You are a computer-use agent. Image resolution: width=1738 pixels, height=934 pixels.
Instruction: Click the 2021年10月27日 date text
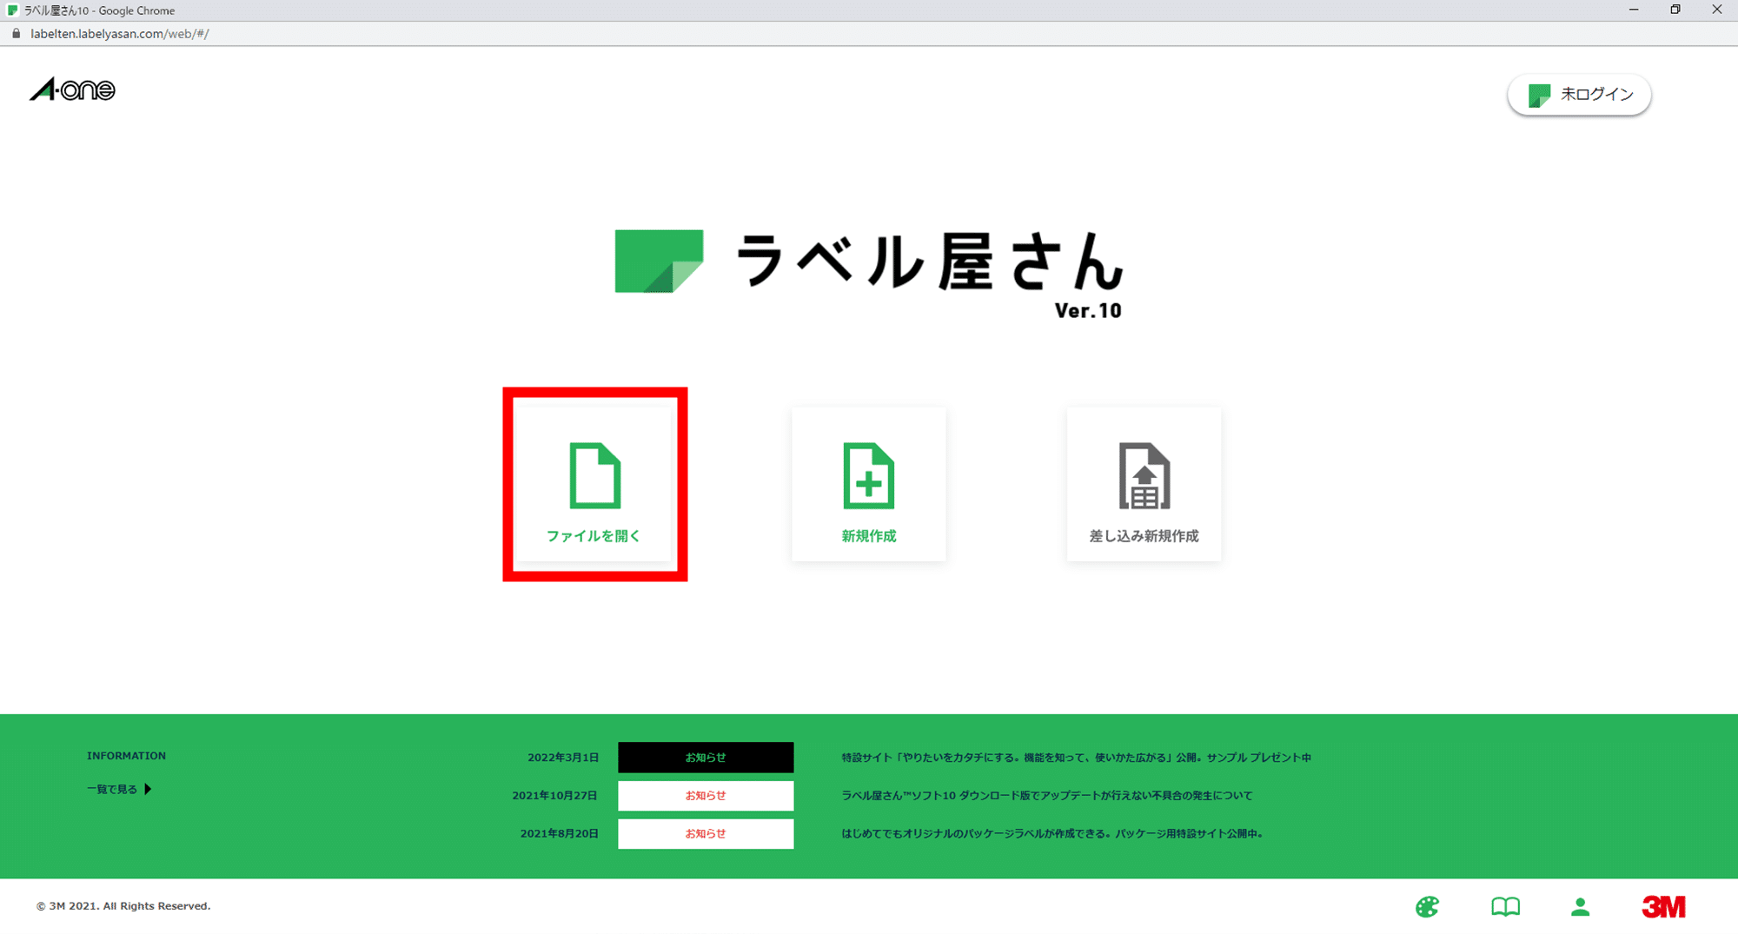tap(554, 796)
